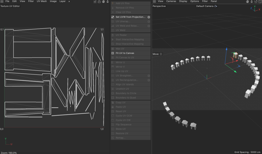The width and height of the screenshot is (262, 154).
Task: Open the Panel menu
Action: 214,1
